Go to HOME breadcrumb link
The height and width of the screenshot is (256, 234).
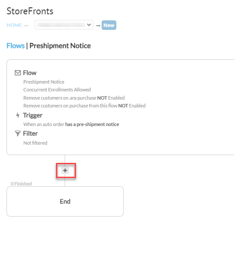tap(14, 25)
